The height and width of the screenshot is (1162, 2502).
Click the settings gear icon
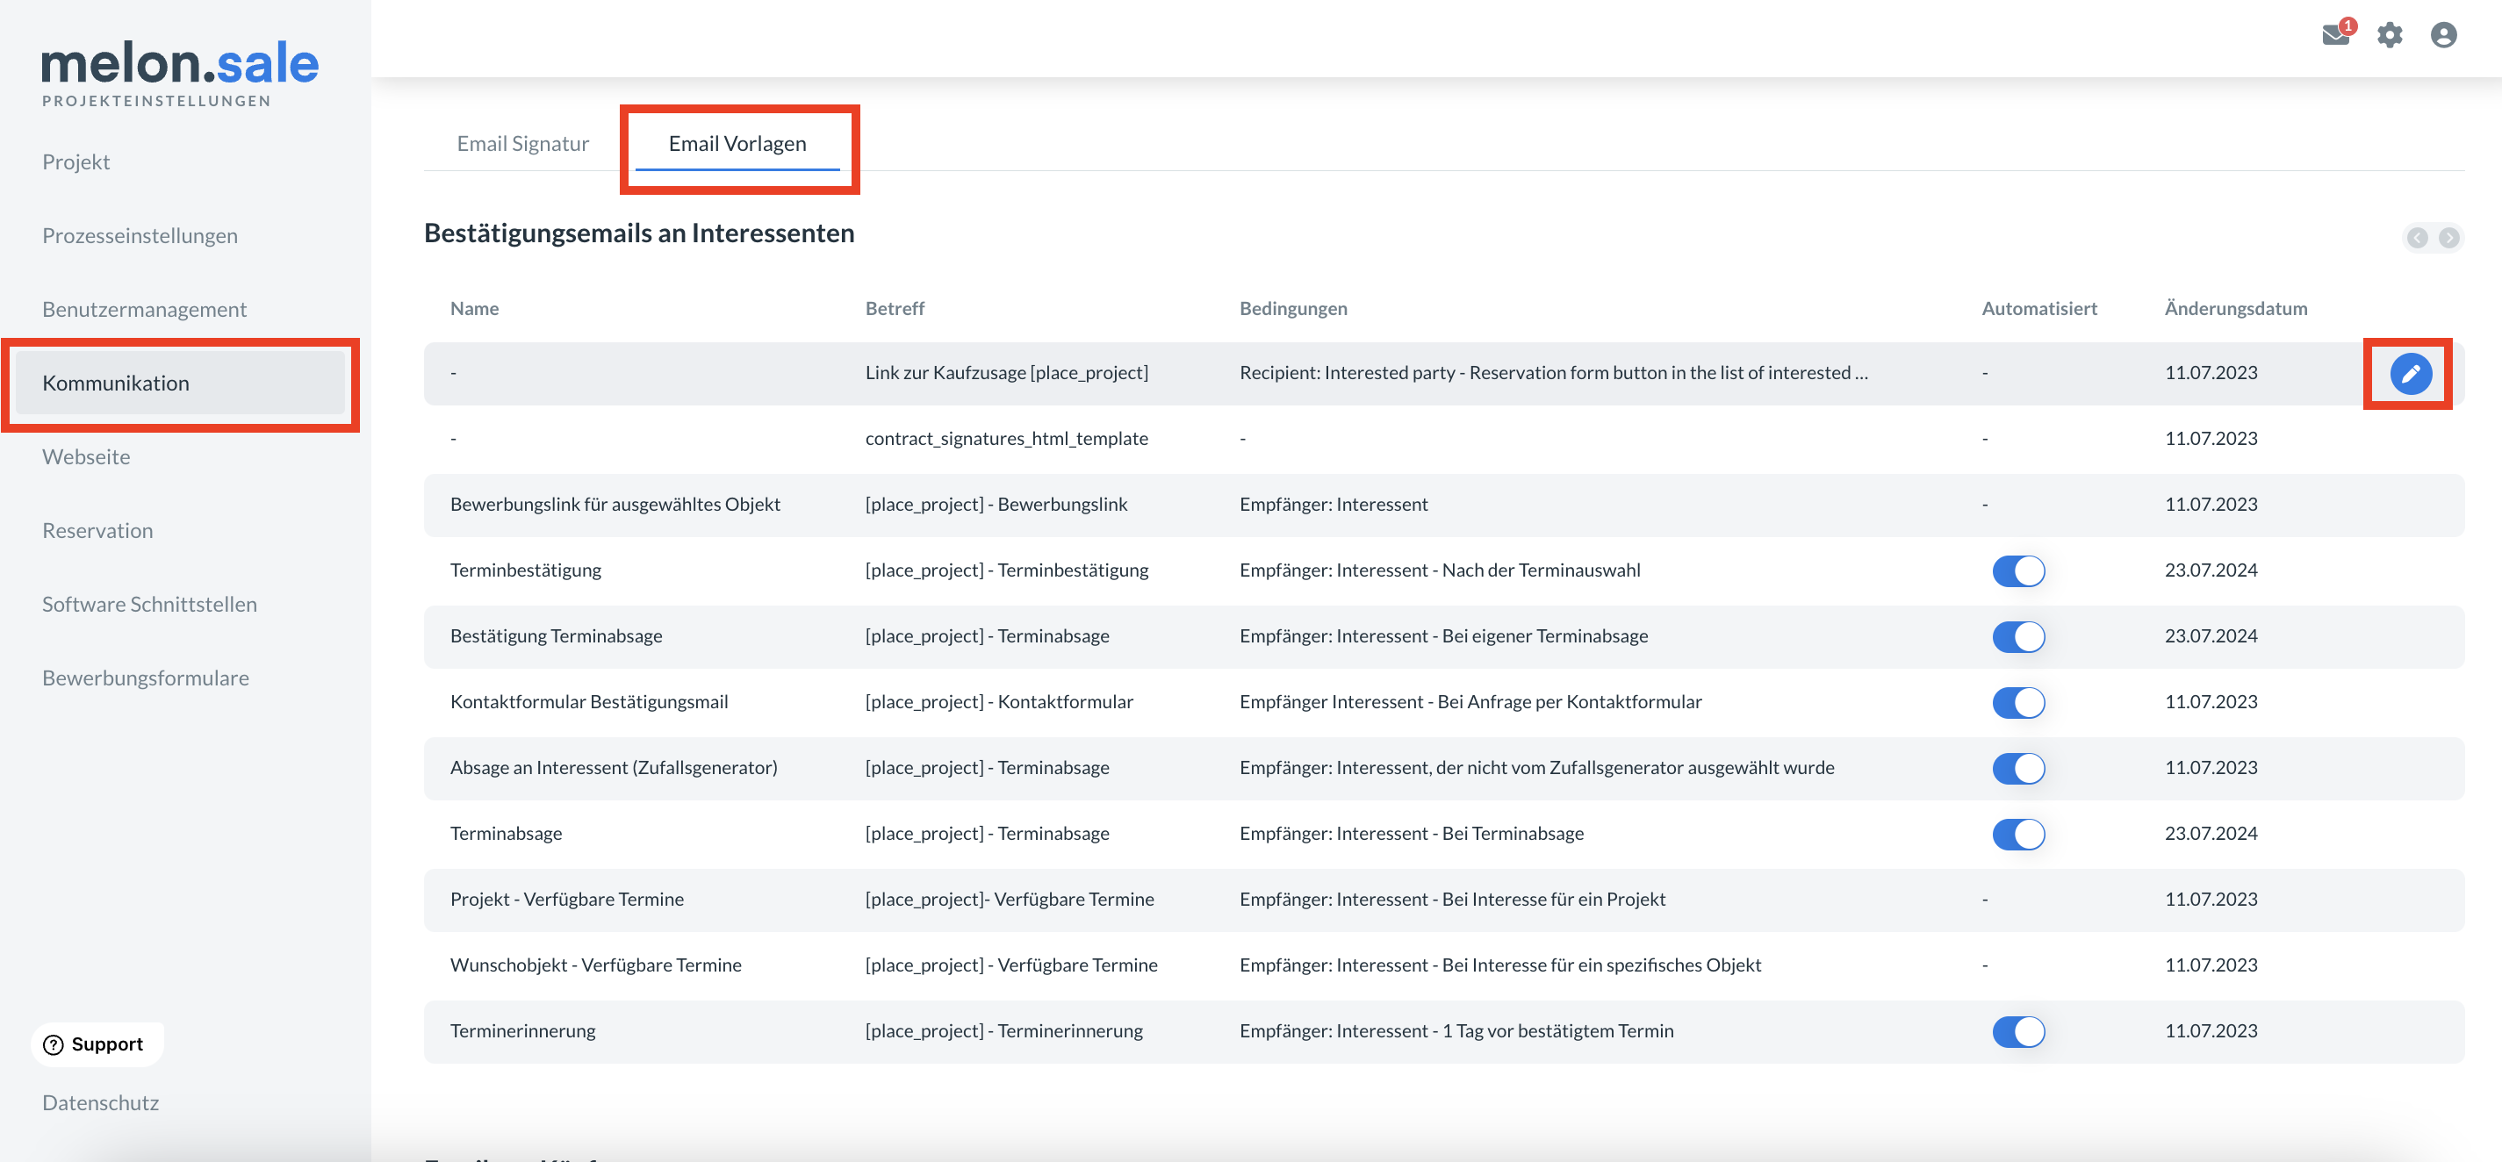[2390, 35]
